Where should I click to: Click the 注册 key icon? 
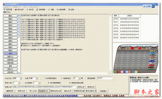(x=69, y=10)
